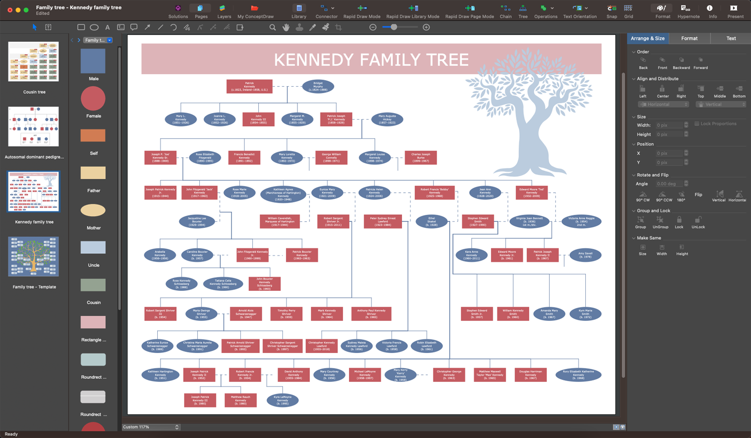Collapse the Align and Distribute section
Screen dimensions: 751x438
click(634, 79)
